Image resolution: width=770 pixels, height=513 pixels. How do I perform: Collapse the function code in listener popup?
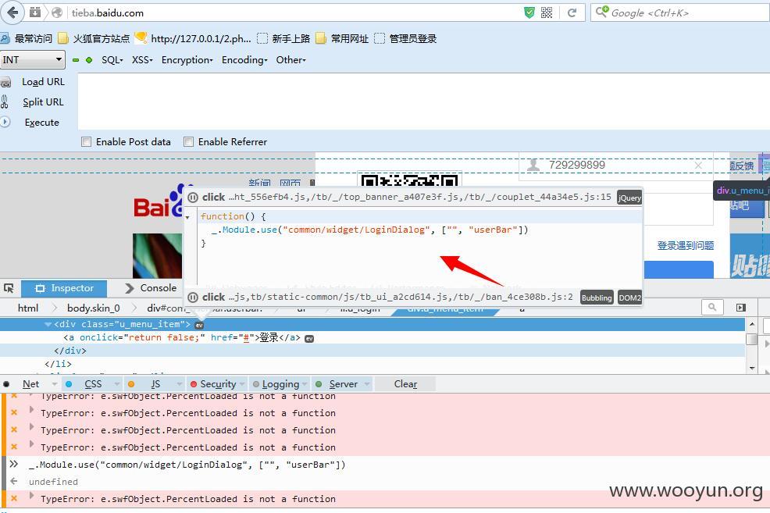[187, 217]
